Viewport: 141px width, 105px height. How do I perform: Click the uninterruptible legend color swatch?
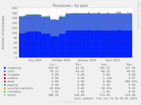tap(5, 88)
